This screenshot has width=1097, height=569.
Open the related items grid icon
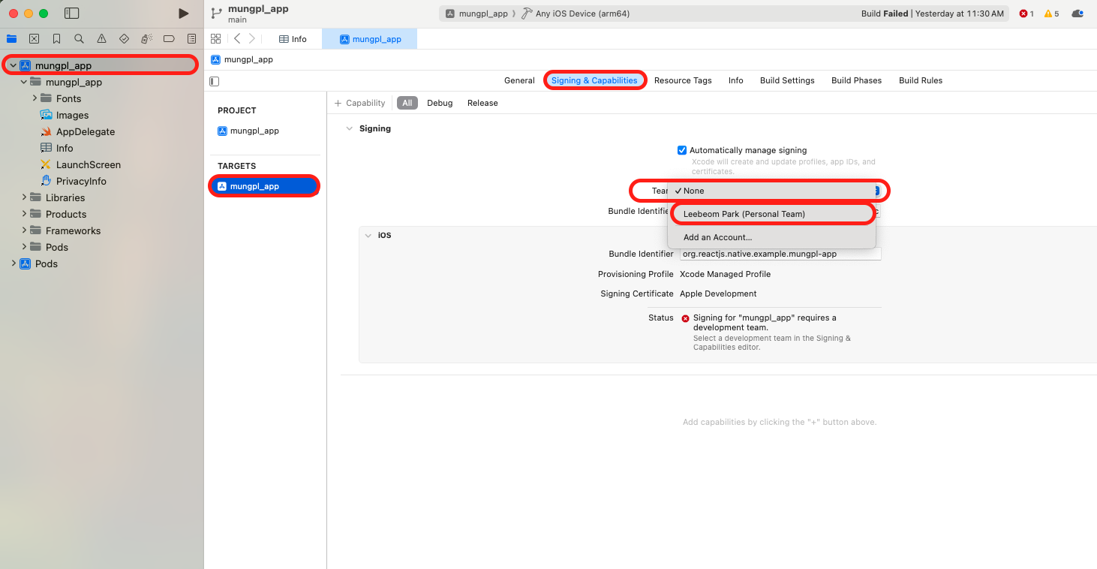point(216,38)
